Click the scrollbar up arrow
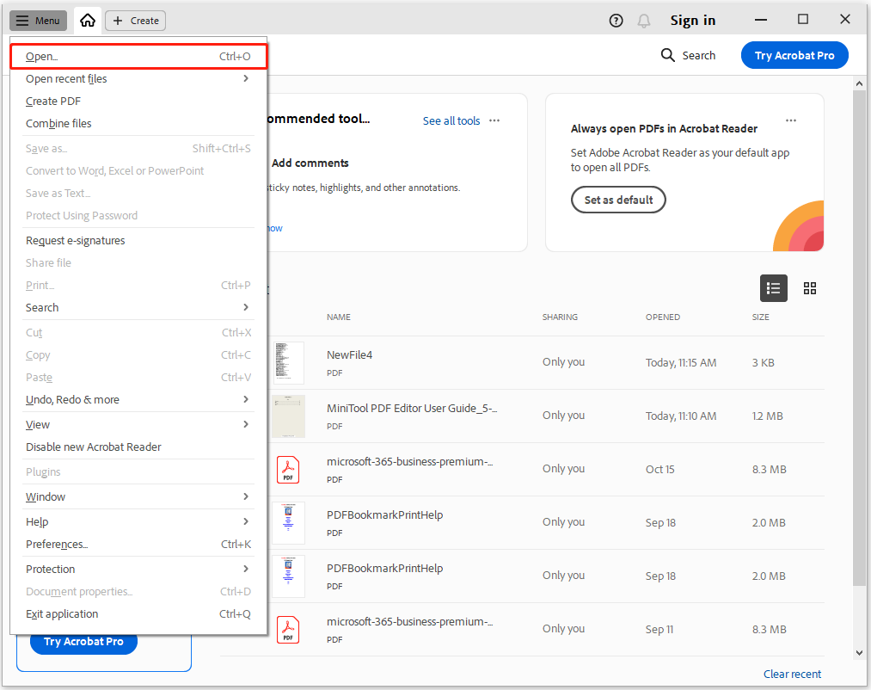Screen dimensions: 871x690 [x=859, y=84]
